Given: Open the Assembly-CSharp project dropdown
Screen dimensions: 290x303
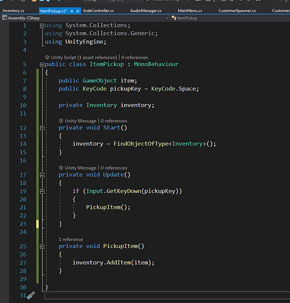Looking at the screenshot, I should pos(167,18).
